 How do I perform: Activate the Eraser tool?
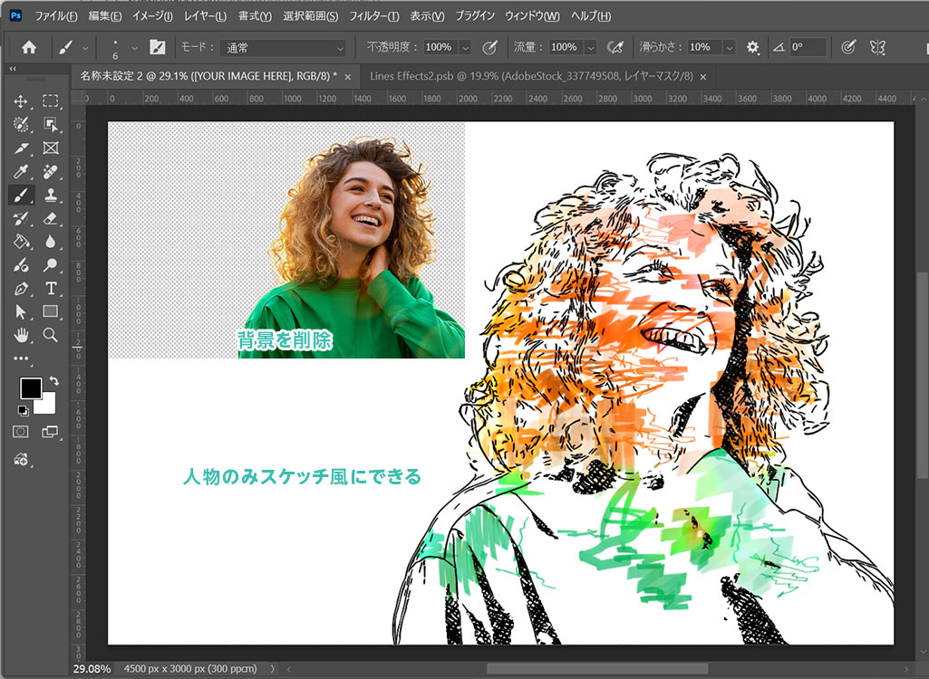click(51, 218)
